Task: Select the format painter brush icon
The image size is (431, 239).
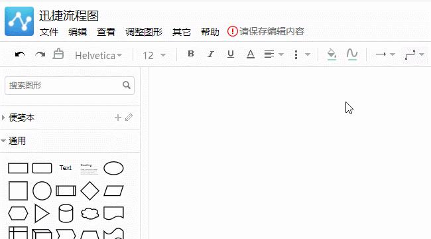Action: pyautogui.click(x=58, y=54)
